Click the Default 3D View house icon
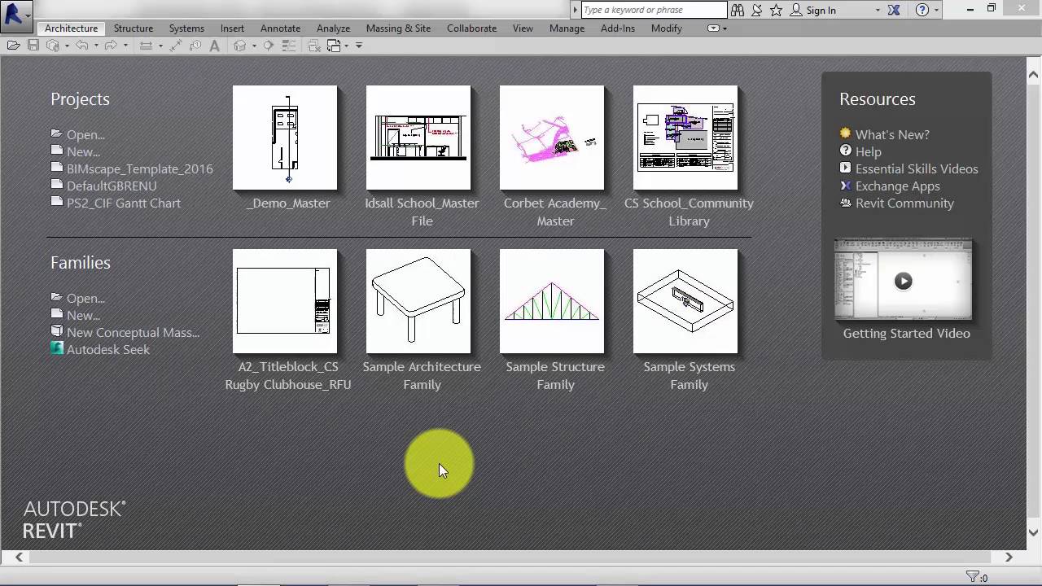This screenshot has width=1042, height=586. point(239,46)
